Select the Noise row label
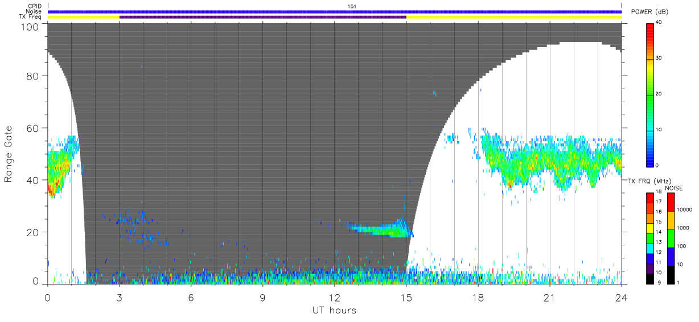This screenshot has height=322, width=699. (x=34, y=11)
